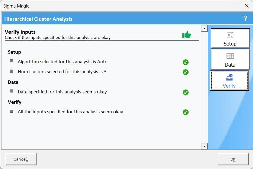The width and height of the screenshot is (253, 169).
Task: Click the Data table grid icon
Action: (x=230, y=56)
